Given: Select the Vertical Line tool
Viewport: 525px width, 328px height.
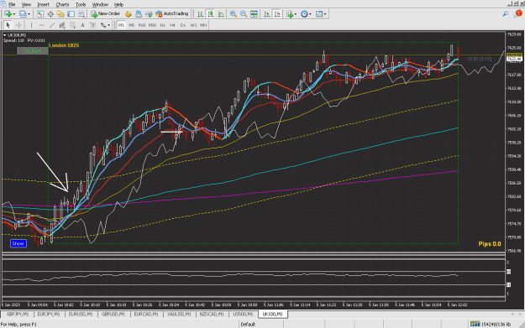Looking at the screenshot, I should pyautogui.click(x=31, y=25).
